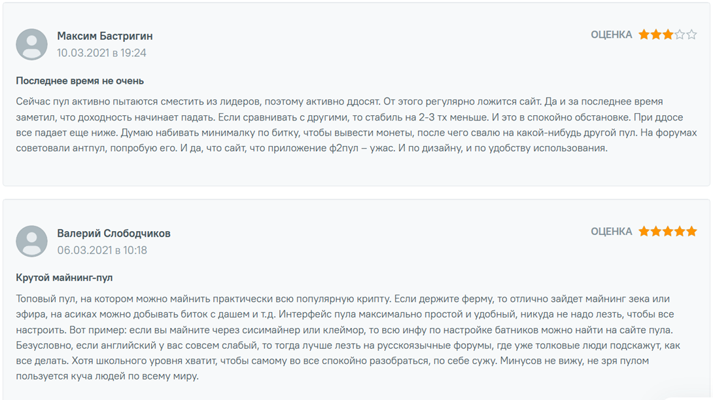Viewport: 713px width, 400px height.
Task: Click the fifth empty star in Максим's rating
Action: [691, 35]
